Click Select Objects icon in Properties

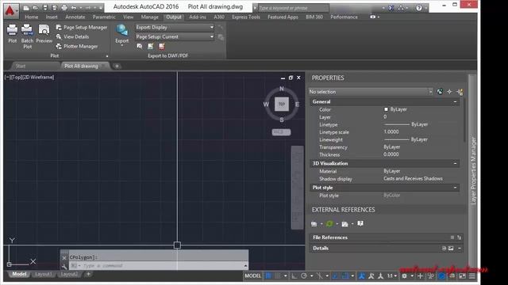click(450, 92)
